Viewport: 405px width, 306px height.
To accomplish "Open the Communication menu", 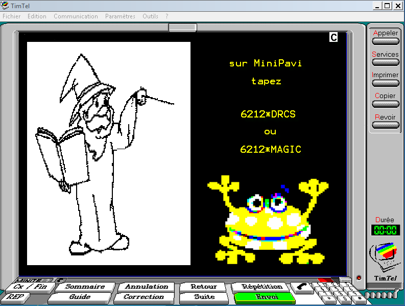I will point(76,16).
